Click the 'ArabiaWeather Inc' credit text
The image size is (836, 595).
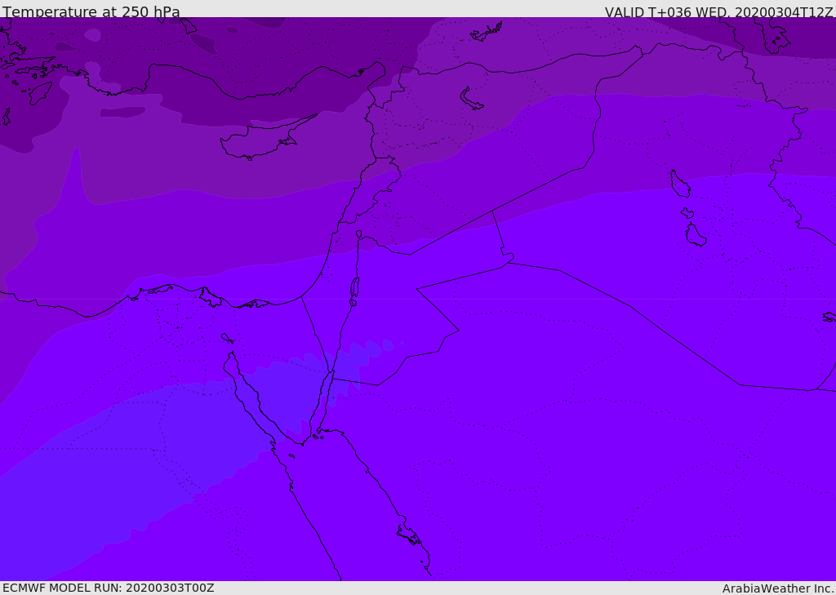(778, 588)
